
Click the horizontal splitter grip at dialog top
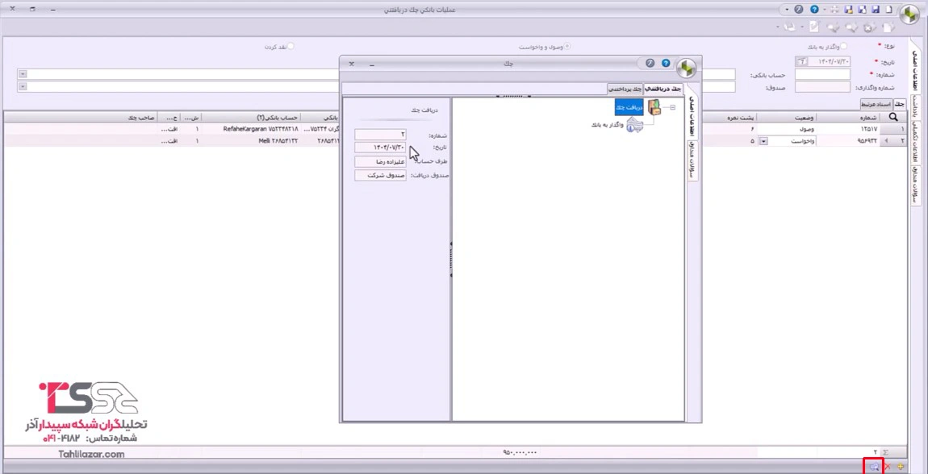coord(513,96)
